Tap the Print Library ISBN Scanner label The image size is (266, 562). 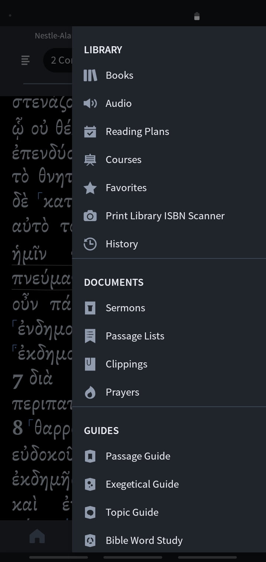[x=165, y=216]
